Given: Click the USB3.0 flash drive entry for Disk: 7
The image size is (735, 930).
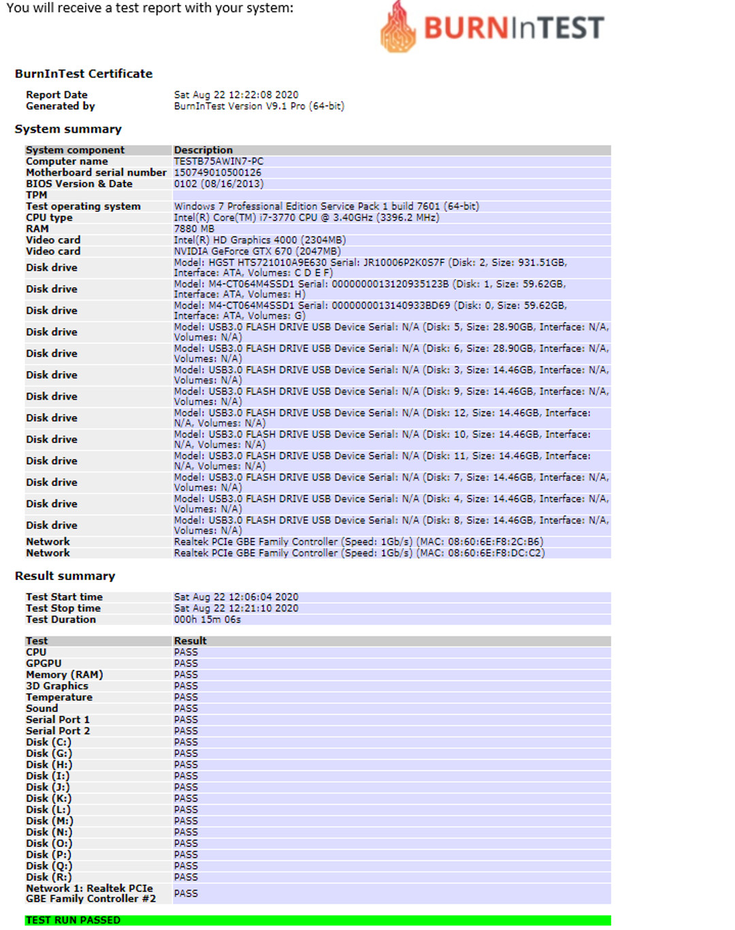Looking at the screenshot, I should click(392, 482).
